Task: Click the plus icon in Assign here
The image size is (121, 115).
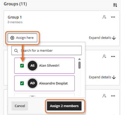Action: point(12,38)
